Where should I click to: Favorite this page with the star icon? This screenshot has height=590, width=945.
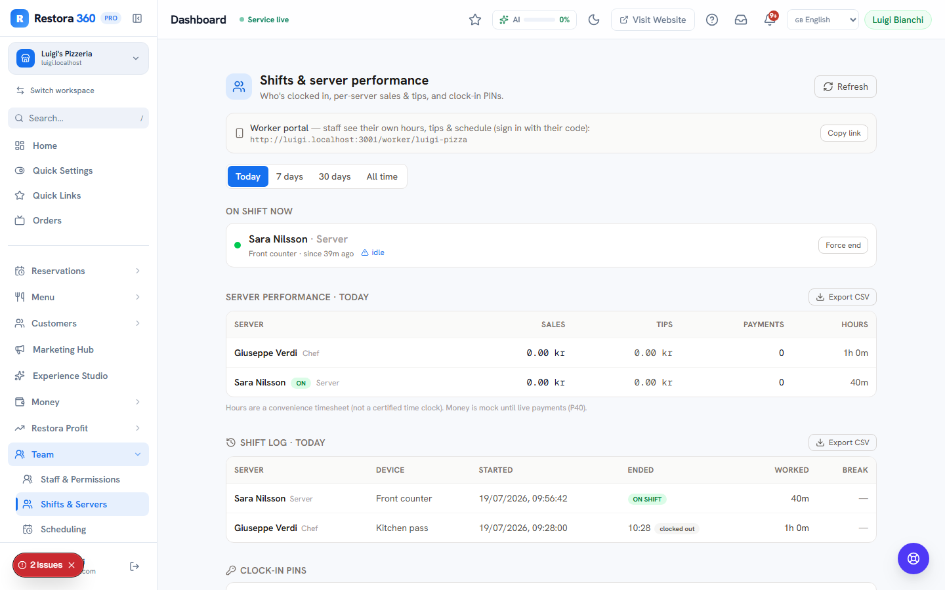tap(475, 20)
